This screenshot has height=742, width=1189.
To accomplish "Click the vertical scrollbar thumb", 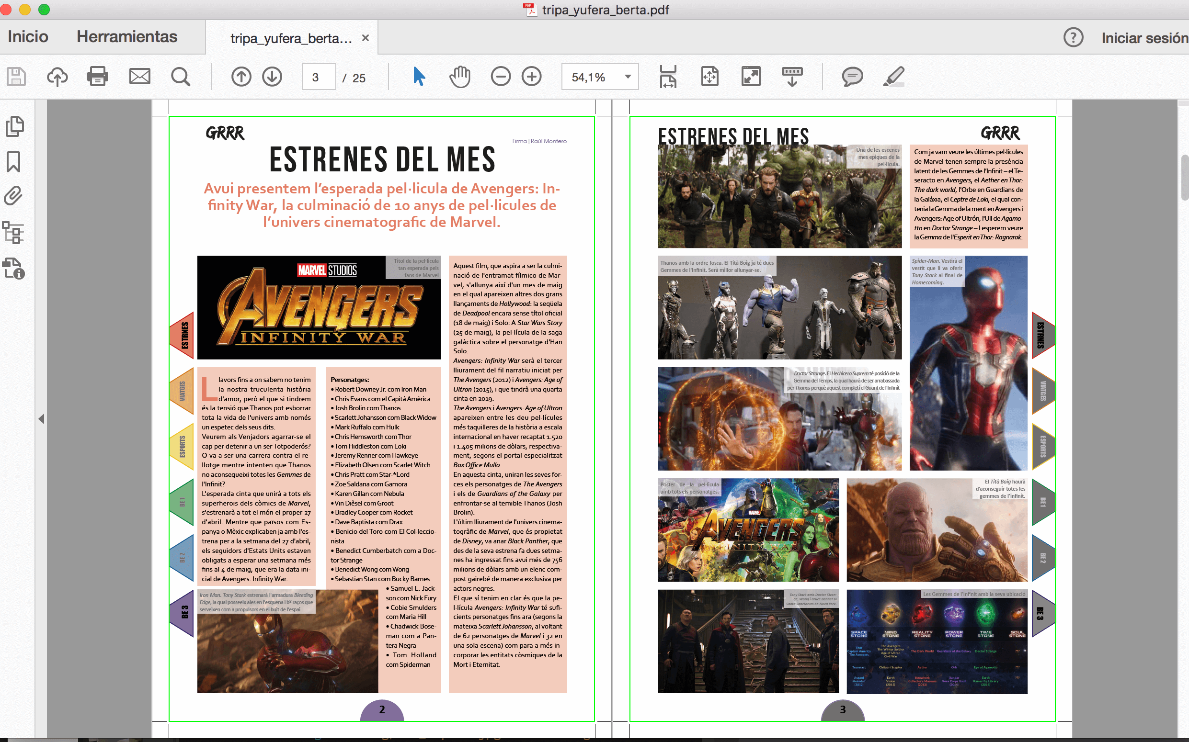I will [1184, 178].
